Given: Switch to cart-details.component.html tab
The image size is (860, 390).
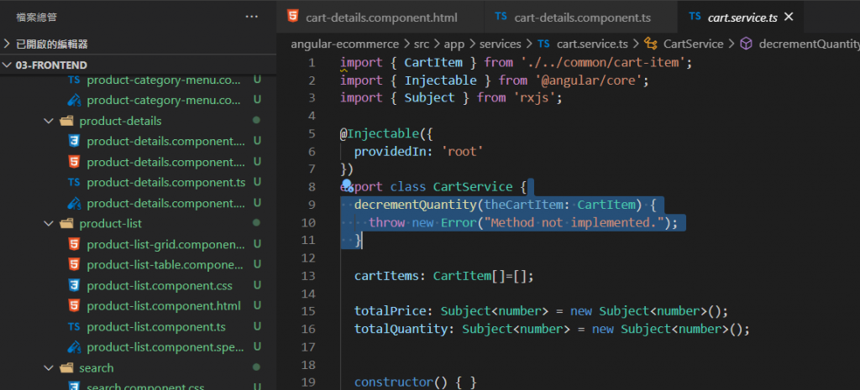Looking at the screenshot, I should click(380, 17).
